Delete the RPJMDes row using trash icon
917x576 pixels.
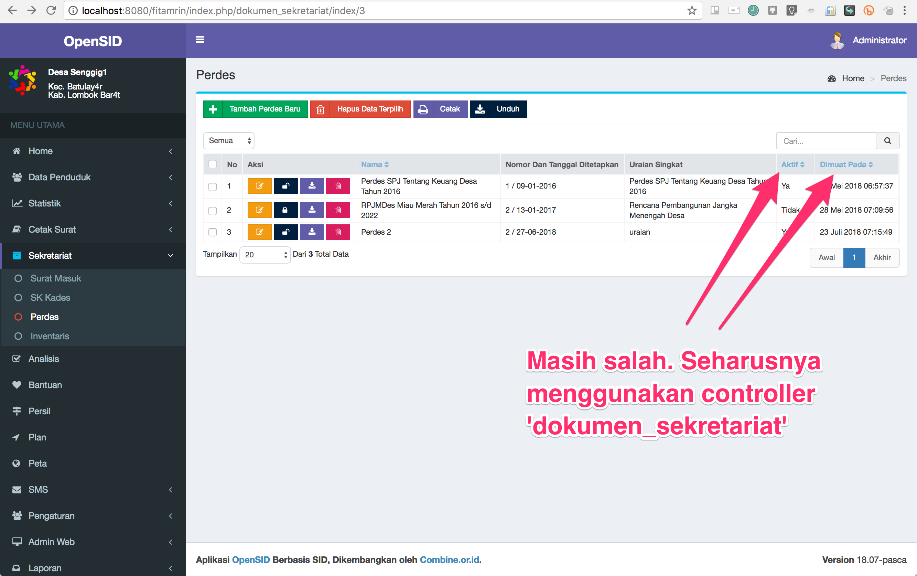tap(338, 210)
